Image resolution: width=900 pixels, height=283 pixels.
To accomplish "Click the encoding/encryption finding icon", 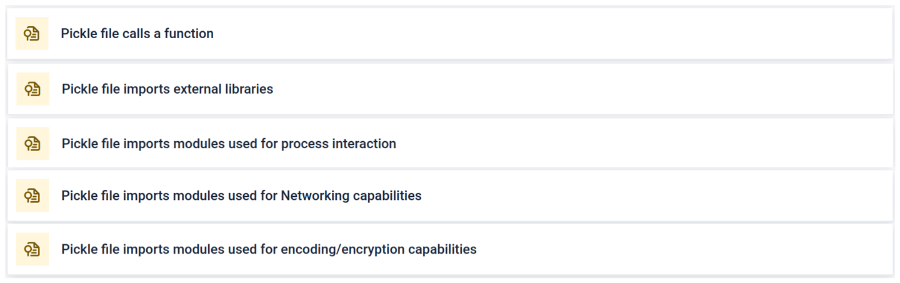I will coord(32,249).
